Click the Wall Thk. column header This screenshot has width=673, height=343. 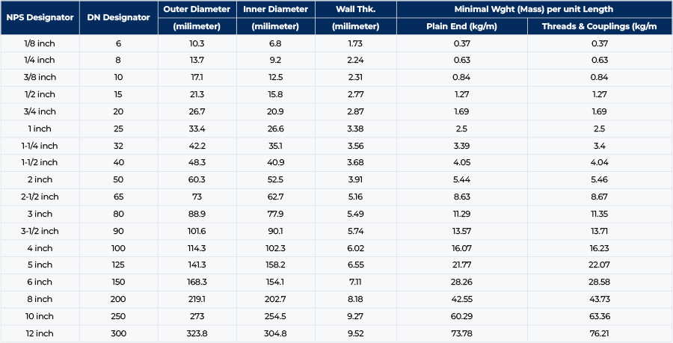pyautogui.click(x=355, y=9)
